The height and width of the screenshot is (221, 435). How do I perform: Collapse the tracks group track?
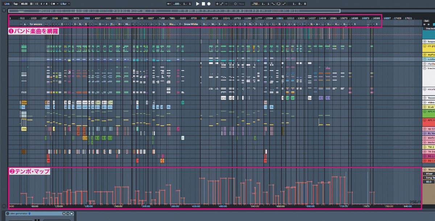coord(425,68)
